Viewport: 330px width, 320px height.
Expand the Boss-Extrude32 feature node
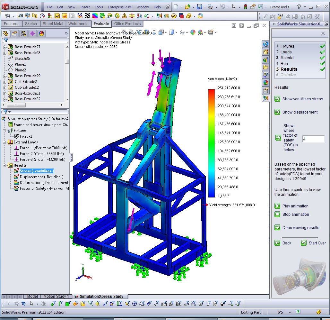[4, 99]
